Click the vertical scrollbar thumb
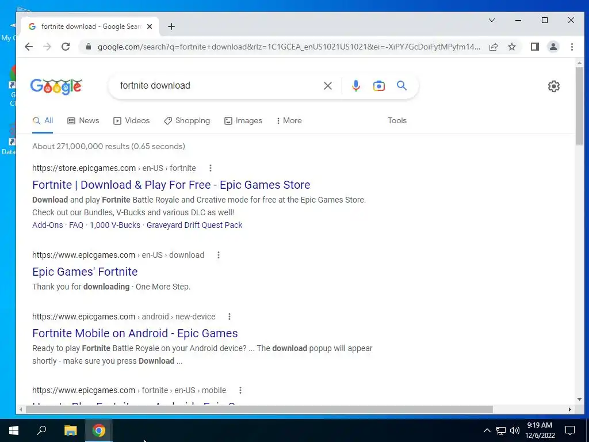The image size is (589, 442). click(x=579, y=106)
